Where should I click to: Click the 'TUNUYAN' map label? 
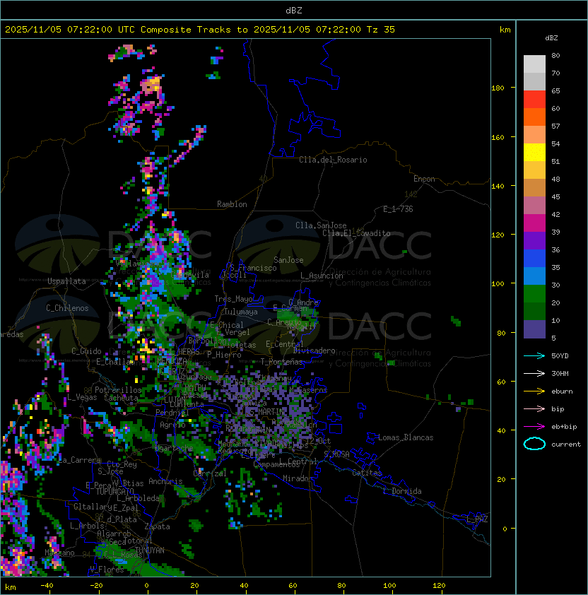coord(150,550)
